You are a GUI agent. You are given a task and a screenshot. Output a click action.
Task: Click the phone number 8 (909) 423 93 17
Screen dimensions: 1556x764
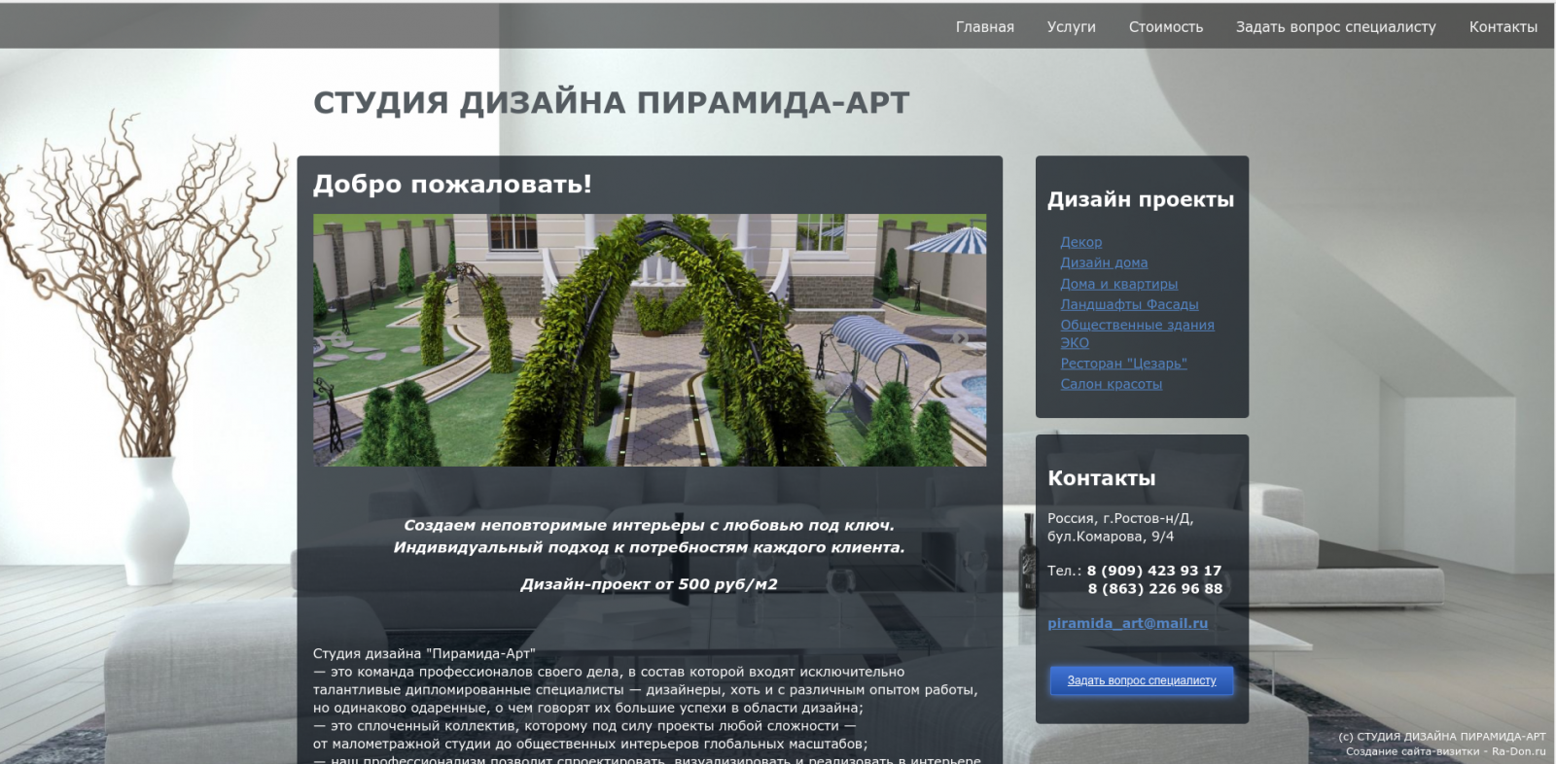1153,571
